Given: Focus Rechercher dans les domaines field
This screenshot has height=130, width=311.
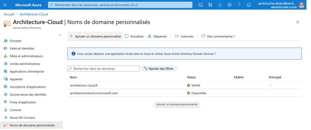Looking at the screenshot, I should pos(104,68).
